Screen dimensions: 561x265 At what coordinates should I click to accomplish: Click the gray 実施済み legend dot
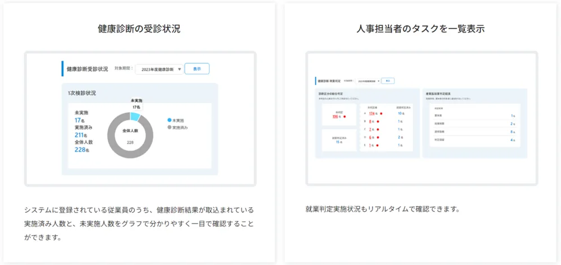[x=169, y=127]
